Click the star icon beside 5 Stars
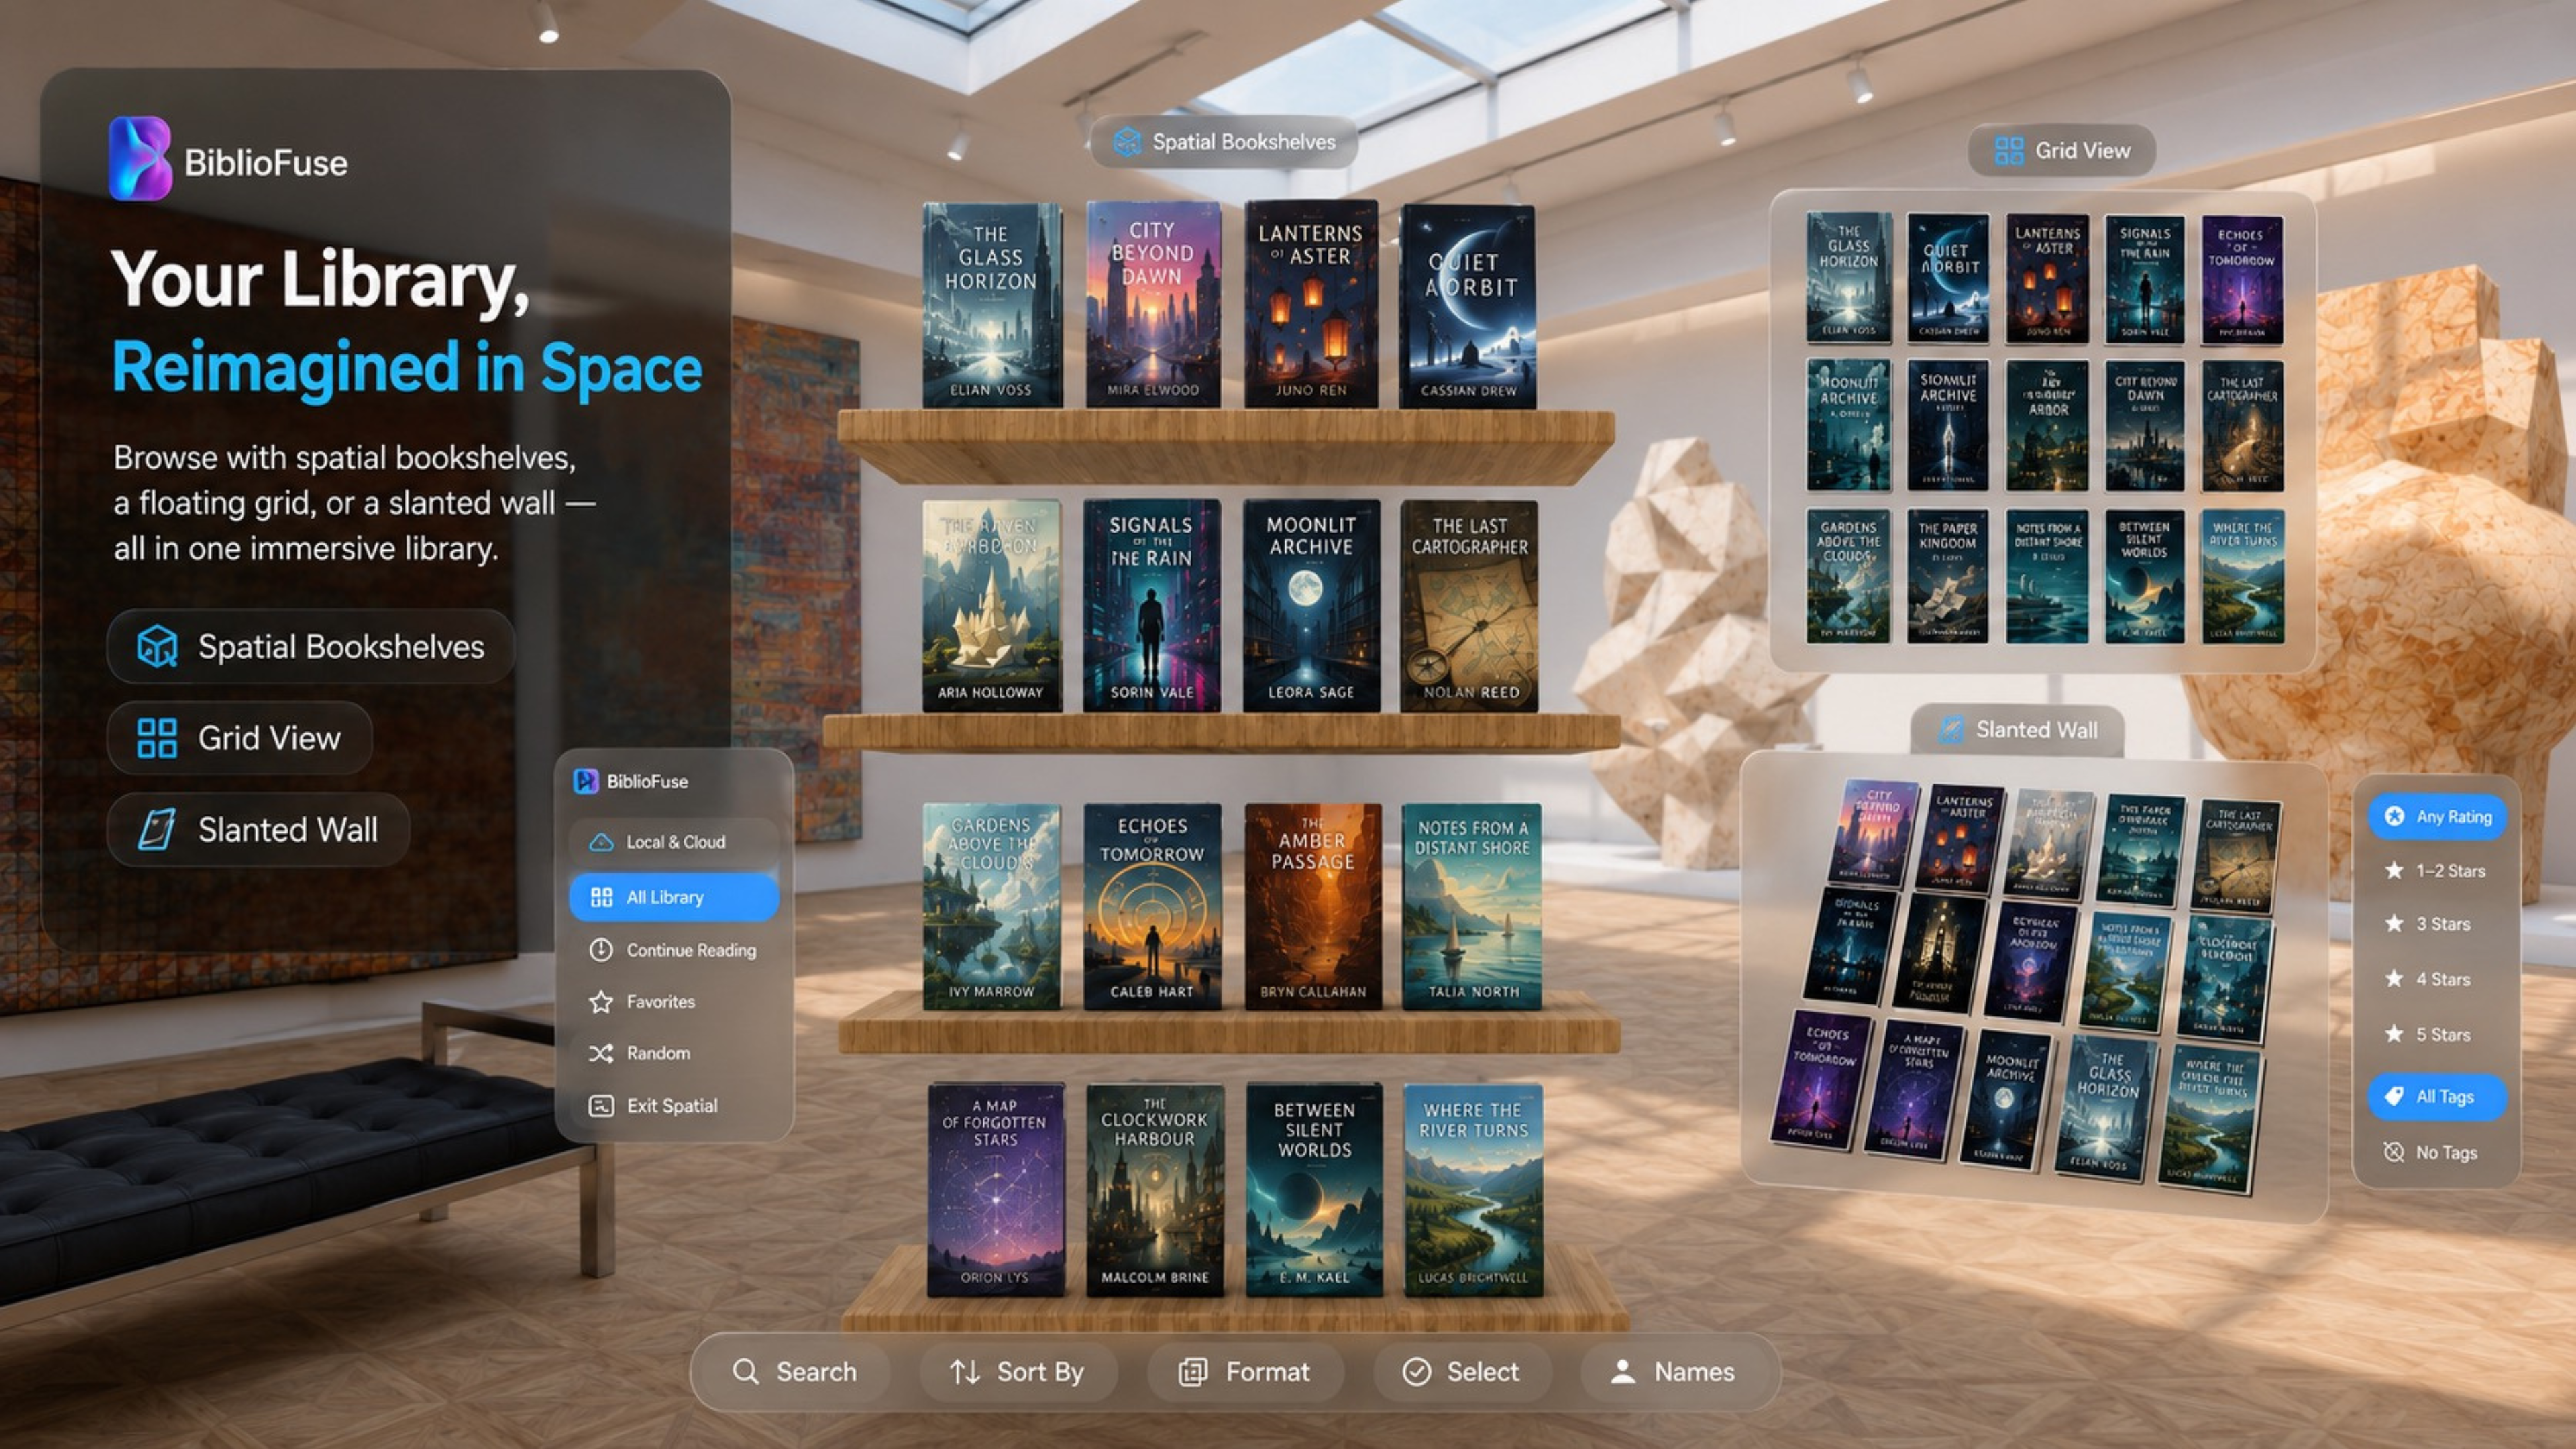This screenshot has width=2576, height=1449. 2394,1034
